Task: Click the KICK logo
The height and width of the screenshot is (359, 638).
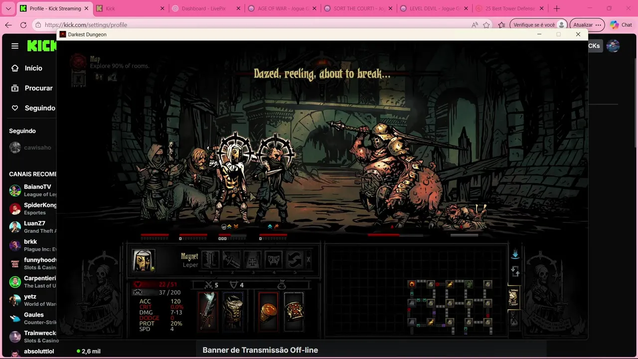Action: [42, 46]
